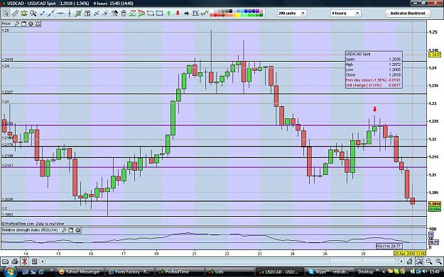This screenshot has width=444, height=277.
Task: Click the envelope mail icon
Action: 5,261
